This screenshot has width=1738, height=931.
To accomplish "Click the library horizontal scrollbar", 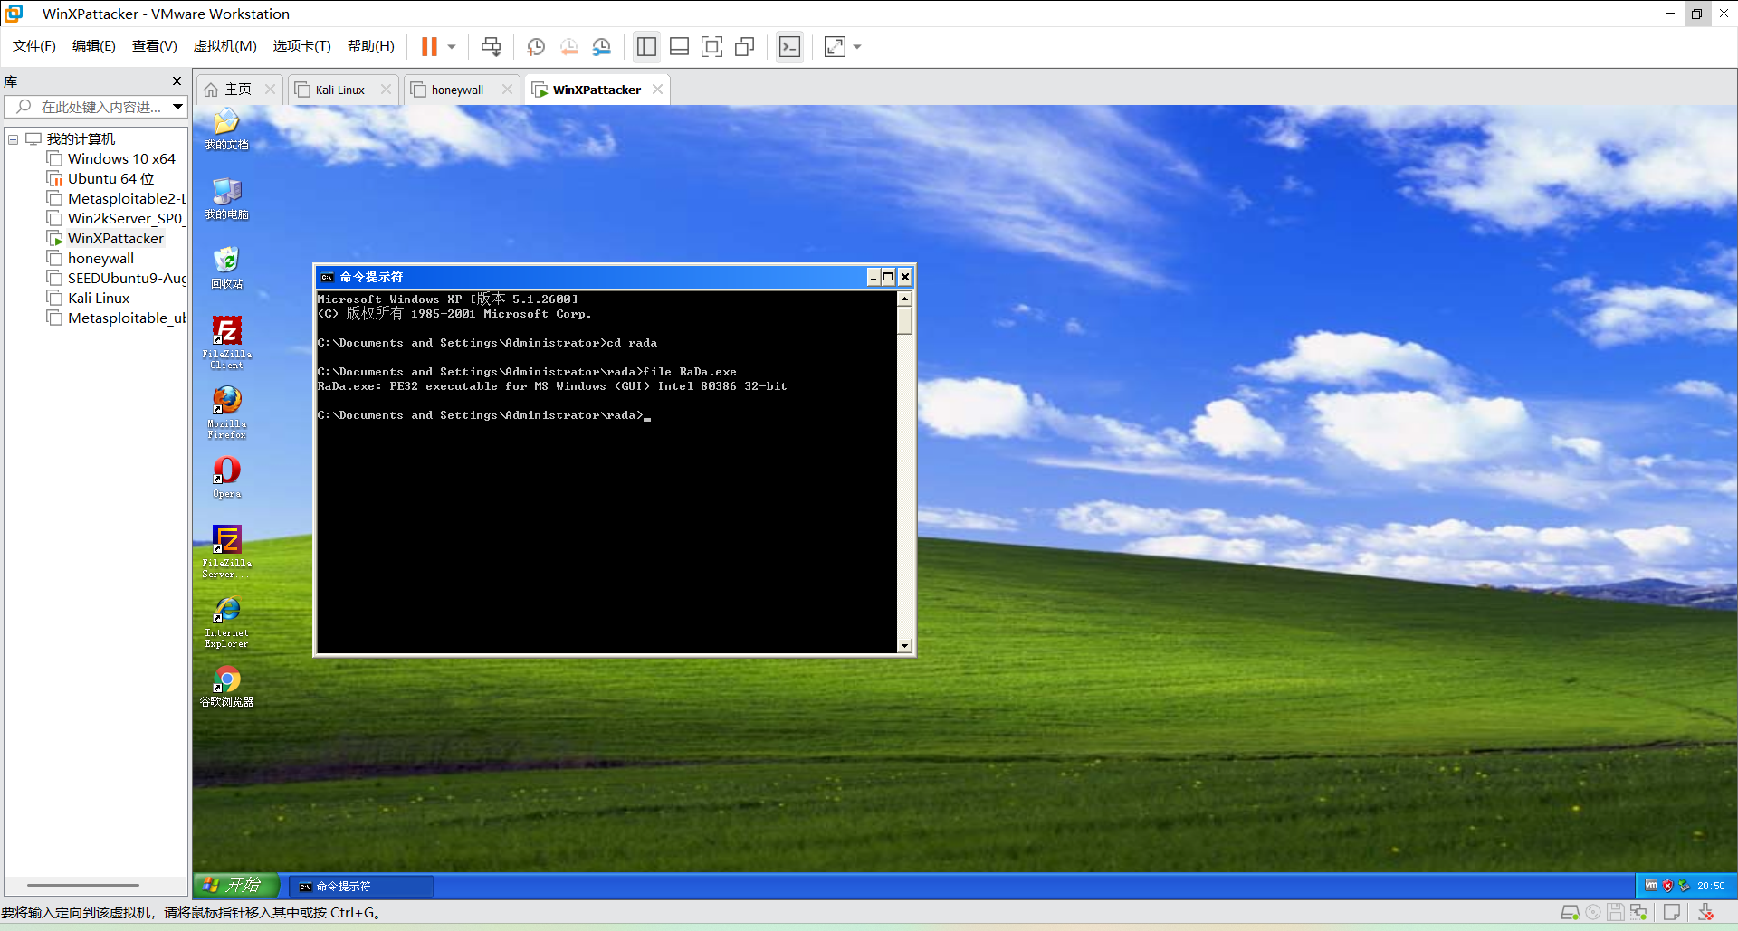I will [83, 885].
